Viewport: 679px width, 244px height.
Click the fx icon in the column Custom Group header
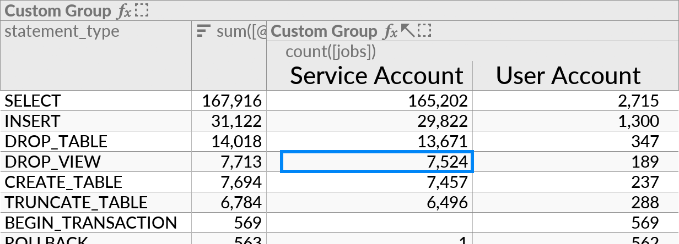pyautogui.click(x=390, y=32)
